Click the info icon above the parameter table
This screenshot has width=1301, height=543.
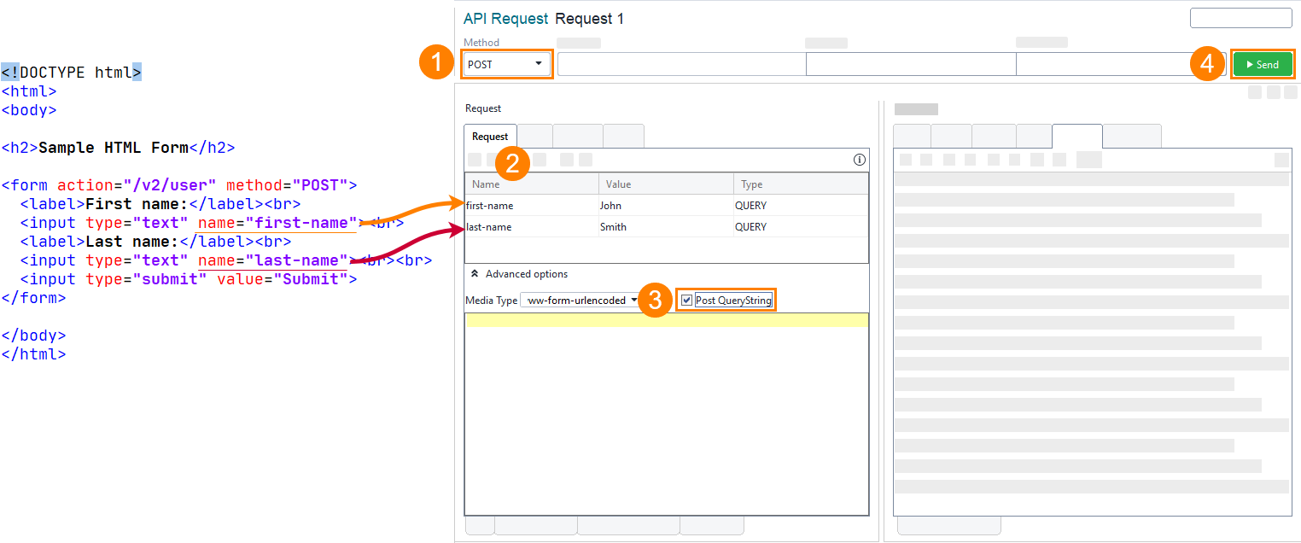(860, 160)
